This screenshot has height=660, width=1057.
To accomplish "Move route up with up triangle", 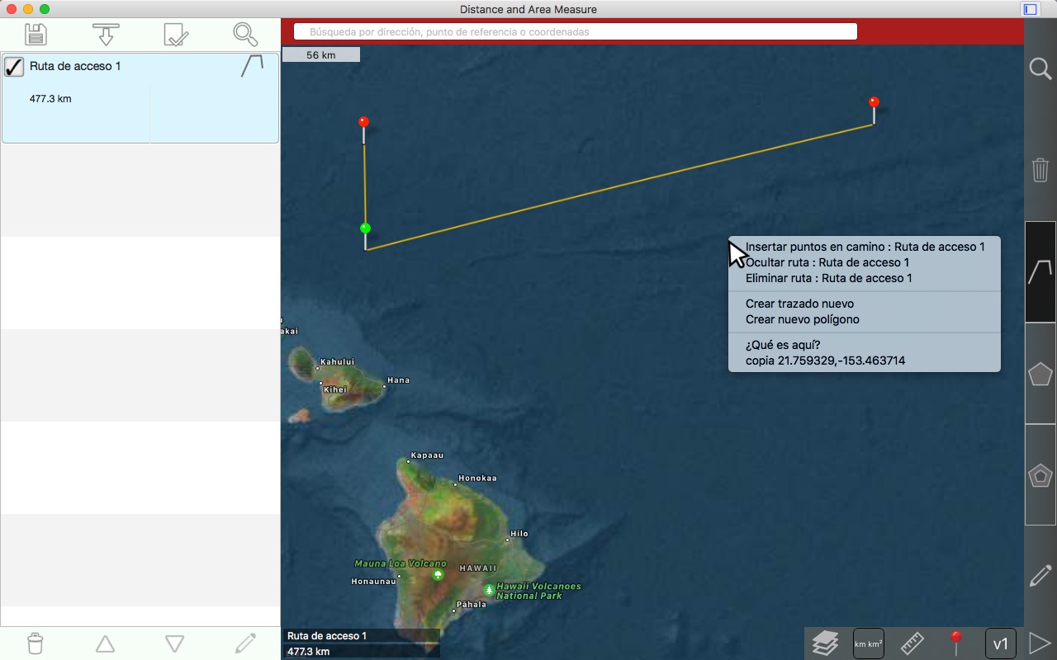I will click(x=105, y=643).
